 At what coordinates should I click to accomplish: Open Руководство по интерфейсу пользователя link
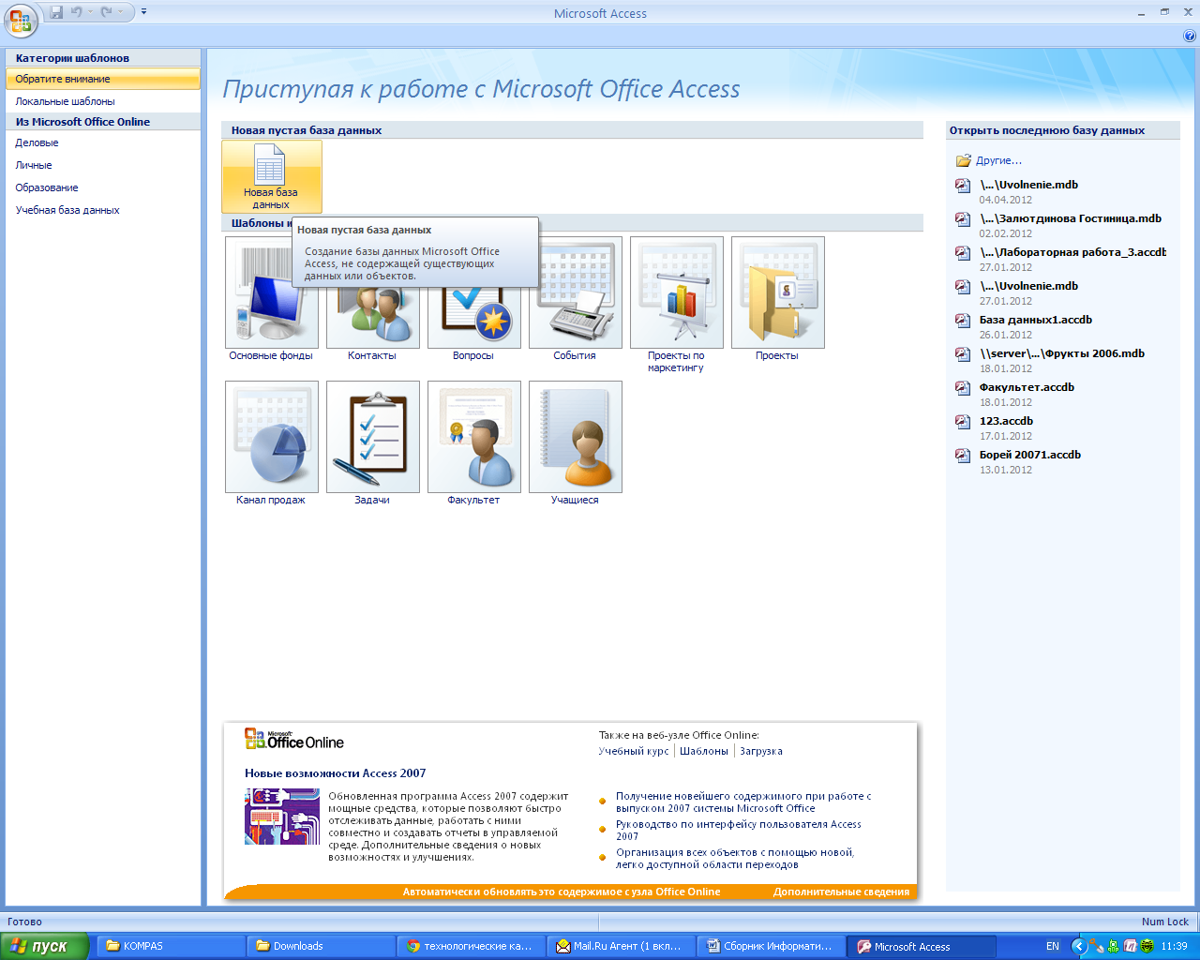coord(739,830)
